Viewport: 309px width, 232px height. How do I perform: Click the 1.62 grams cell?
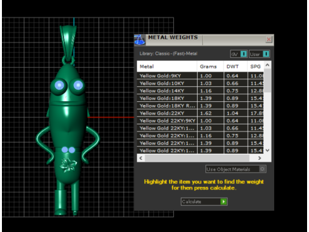click(x=211, y=113)
